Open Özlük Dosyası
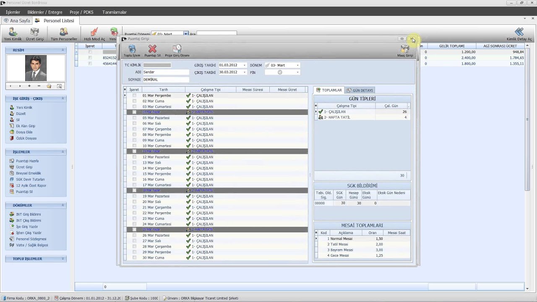 coord(26,138)
